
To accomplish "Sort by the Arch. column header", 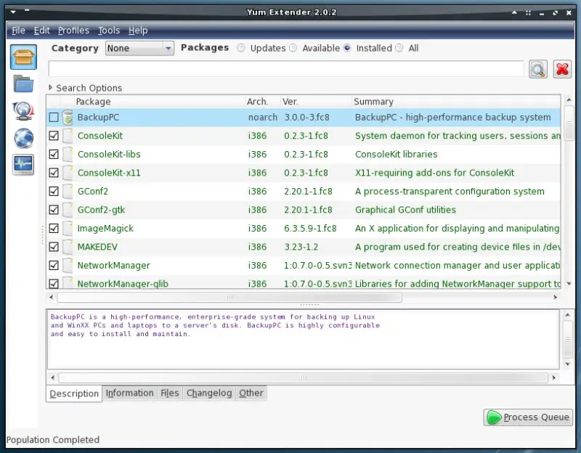I will coord(263,102).
